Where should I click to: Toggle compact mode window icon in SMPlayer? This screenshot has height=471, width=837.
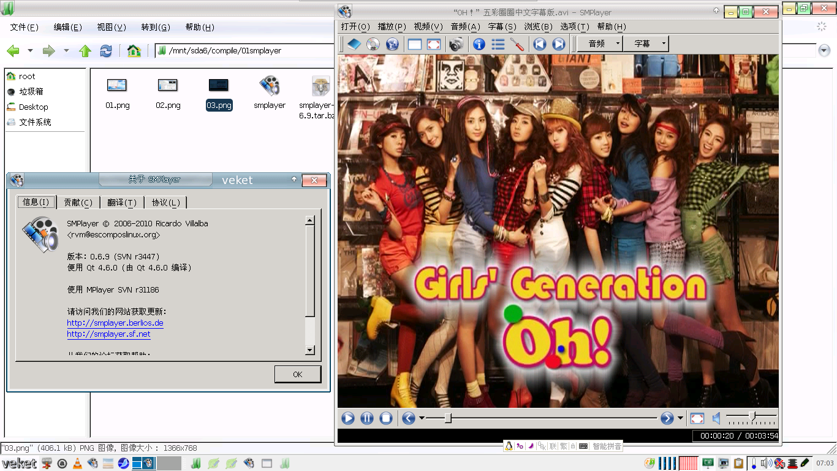(x=415, y=44)
